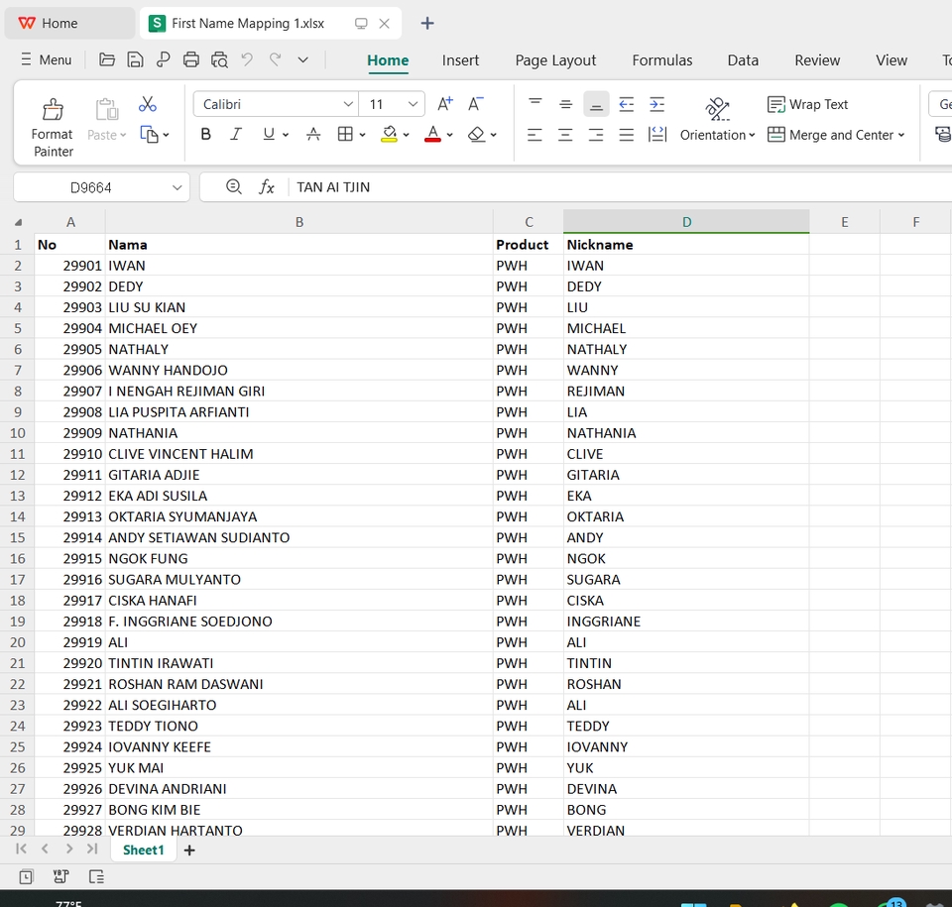This screenshot has height=907, width=952.
Task: Apply strikethrough formatting
Action: [x=313, y=134]
